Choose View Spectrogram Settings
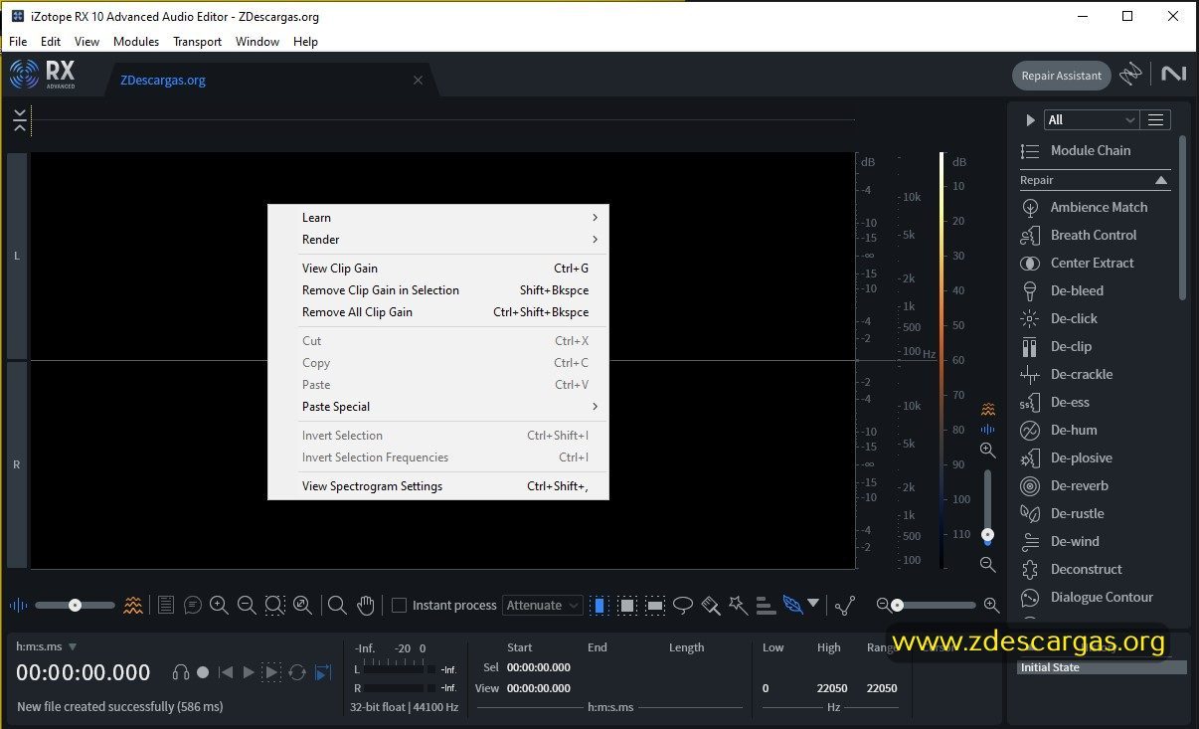The height and width of the screenshot is (729, 1199). pyautogui.click(x=438, y=486)
